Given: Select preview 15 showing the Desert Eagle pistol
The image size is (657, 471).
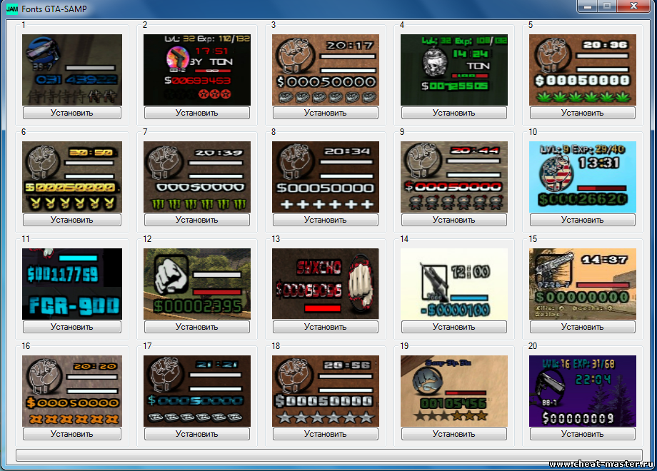Looking at the screenshot, I should [583, 283].
